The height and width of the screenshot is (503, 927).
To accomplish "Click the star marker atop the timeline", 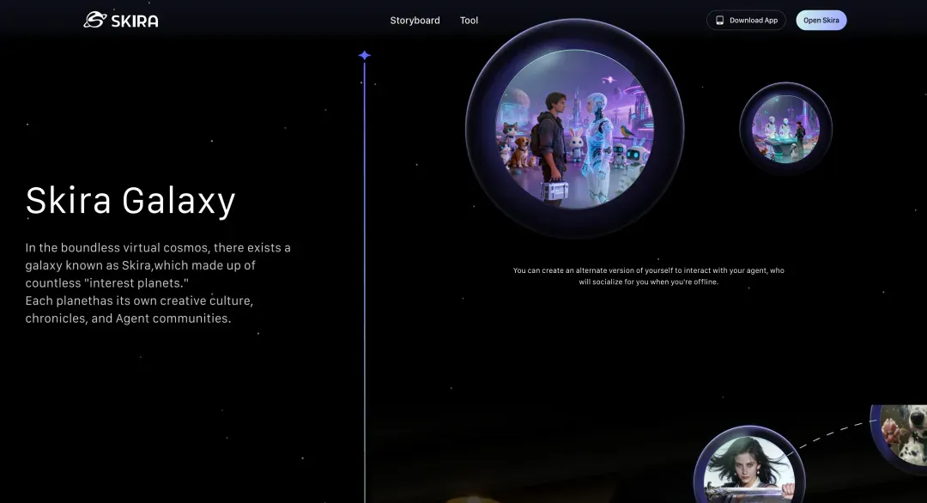I will (364, 55).
